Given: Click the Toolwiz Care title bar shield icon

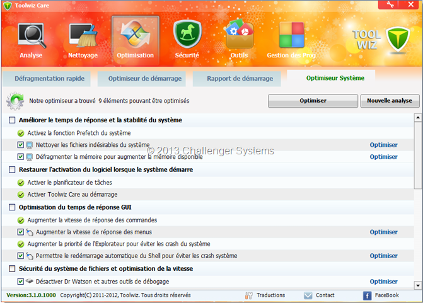Looking at the screenshot, I should tap(8, 6).
